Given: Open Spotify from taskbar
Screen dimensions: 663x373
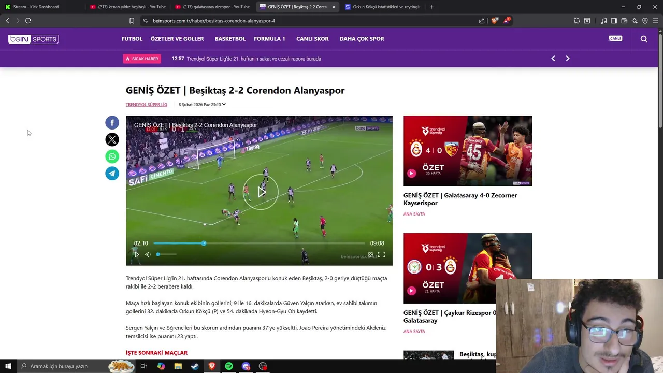Looking at the screenshot, I should tap(229, 366).
